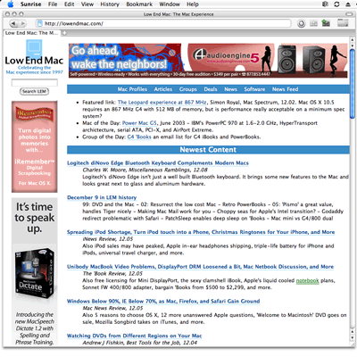
Task: Open 'Windows Below 90%, IE Below 70%' article
Action: [x=163, y=301]
